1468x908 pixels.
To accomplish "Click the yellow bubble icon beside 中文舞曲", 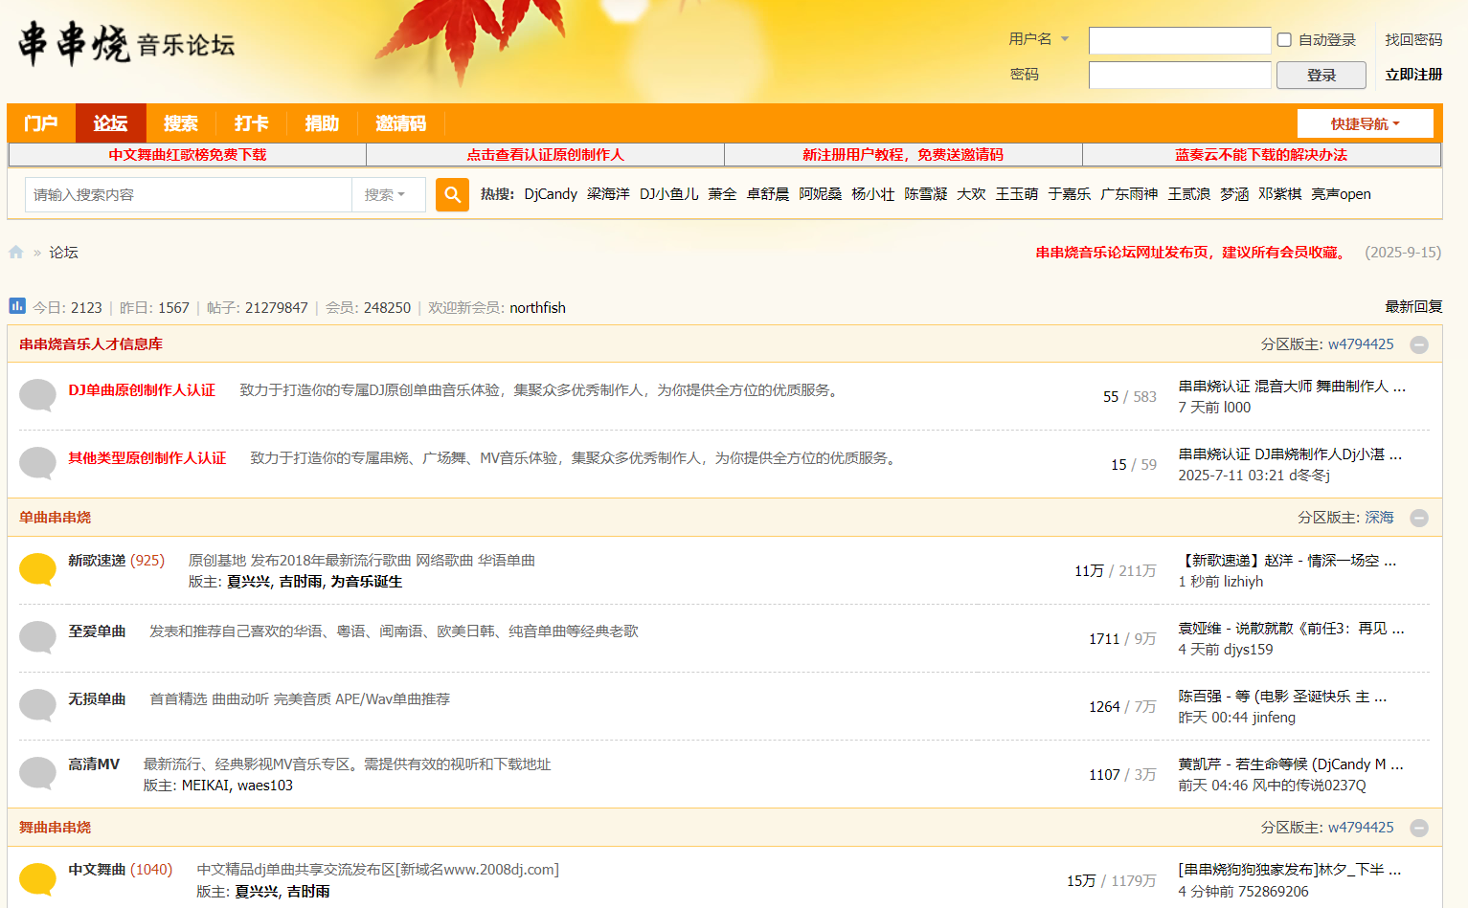I will (38, 878).
